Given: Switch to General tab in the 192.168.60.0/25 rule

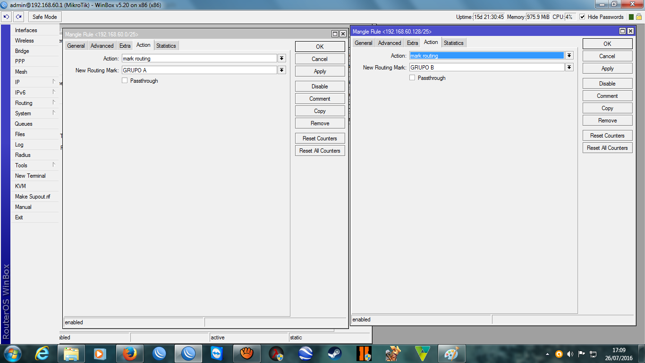Looking at the screenshot, I should point(76,46).
